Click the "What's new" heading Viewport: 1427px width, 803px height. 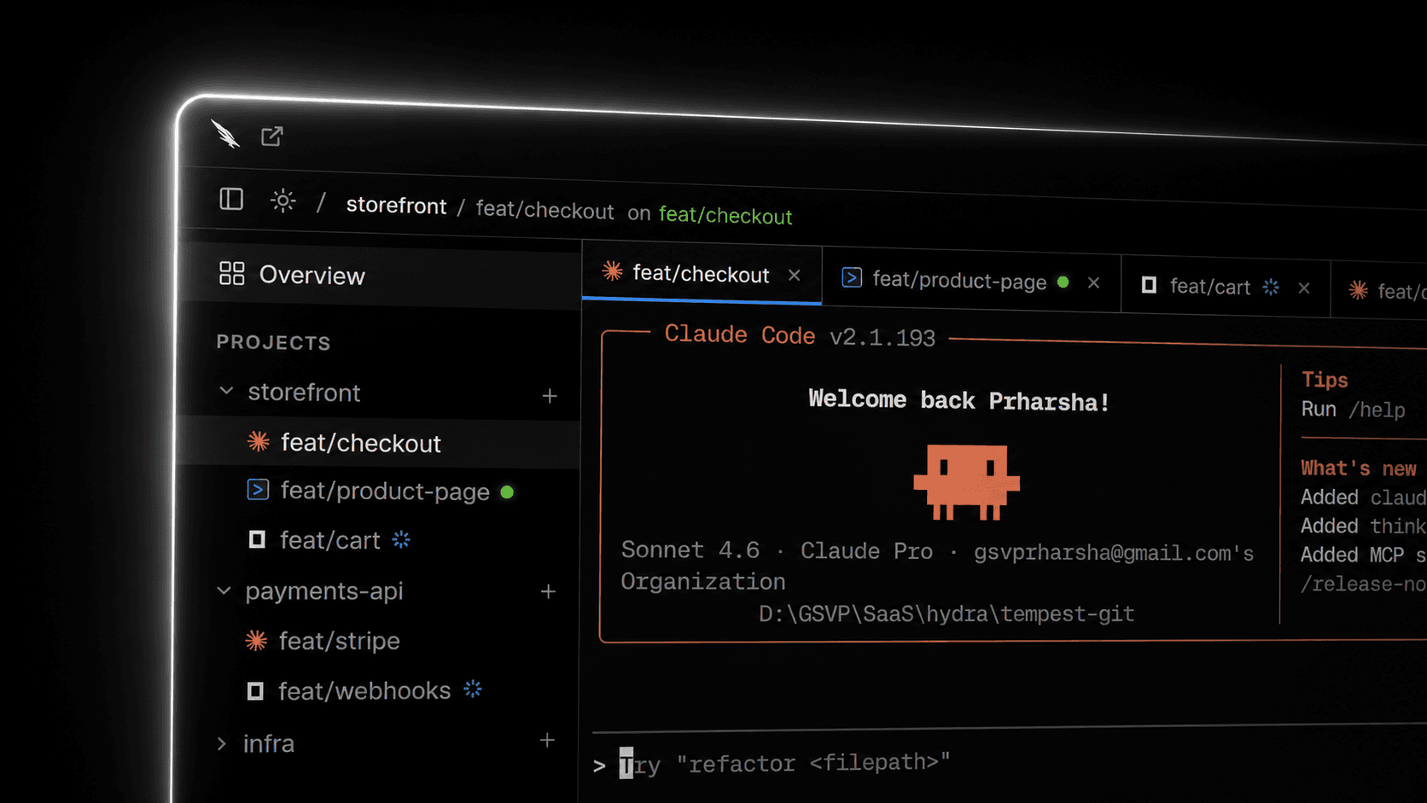(x=1359, y=468)
